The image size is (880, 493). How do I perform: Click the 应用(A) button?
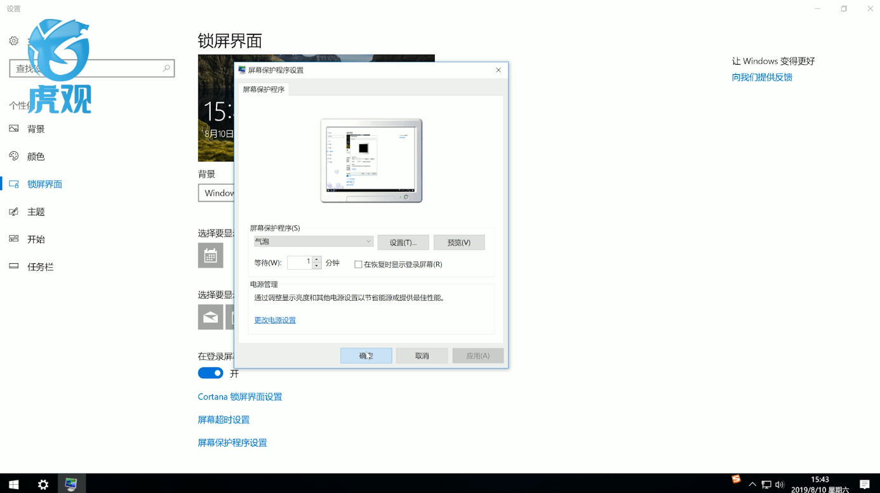click(x=478, y=356)
